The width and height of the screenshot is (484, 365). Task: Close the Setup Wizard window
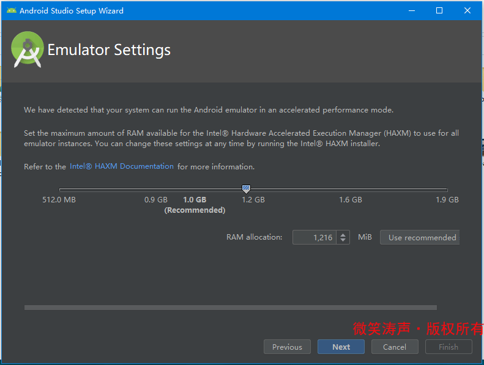pyautogui.click(x=467, y=10)
